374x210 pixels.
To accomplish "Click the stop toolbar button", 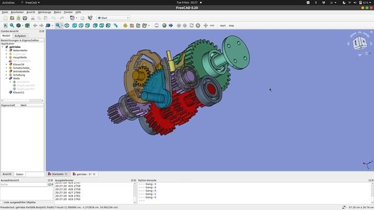I will pyautogui.click(x=231, y=26).
